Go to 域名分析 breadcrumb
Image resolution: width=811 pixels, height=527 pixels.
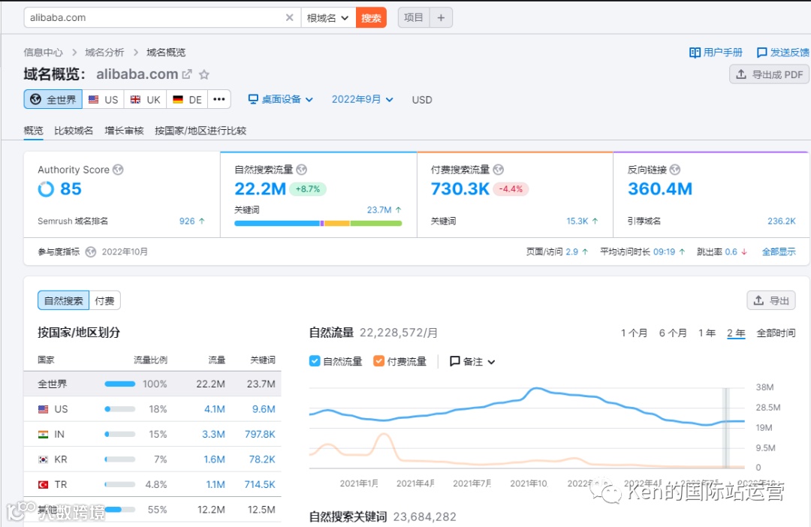click(104, 53)
